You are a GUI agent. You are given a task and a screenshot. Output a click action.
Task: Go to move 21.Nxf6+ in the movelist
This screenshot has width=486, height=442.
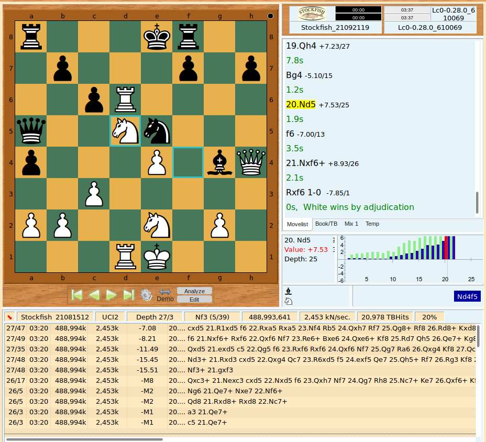306,163
